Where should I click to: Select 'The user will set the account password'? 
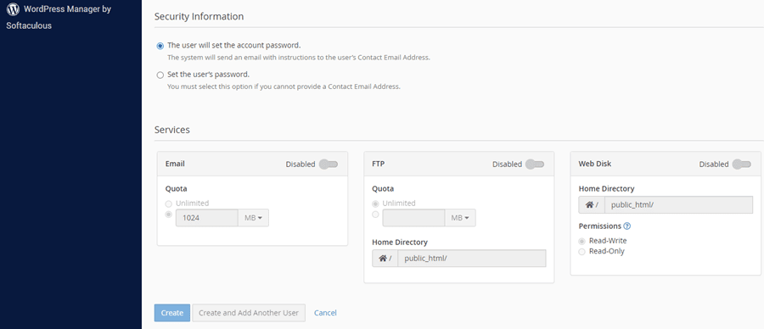(x=160, y=47)
